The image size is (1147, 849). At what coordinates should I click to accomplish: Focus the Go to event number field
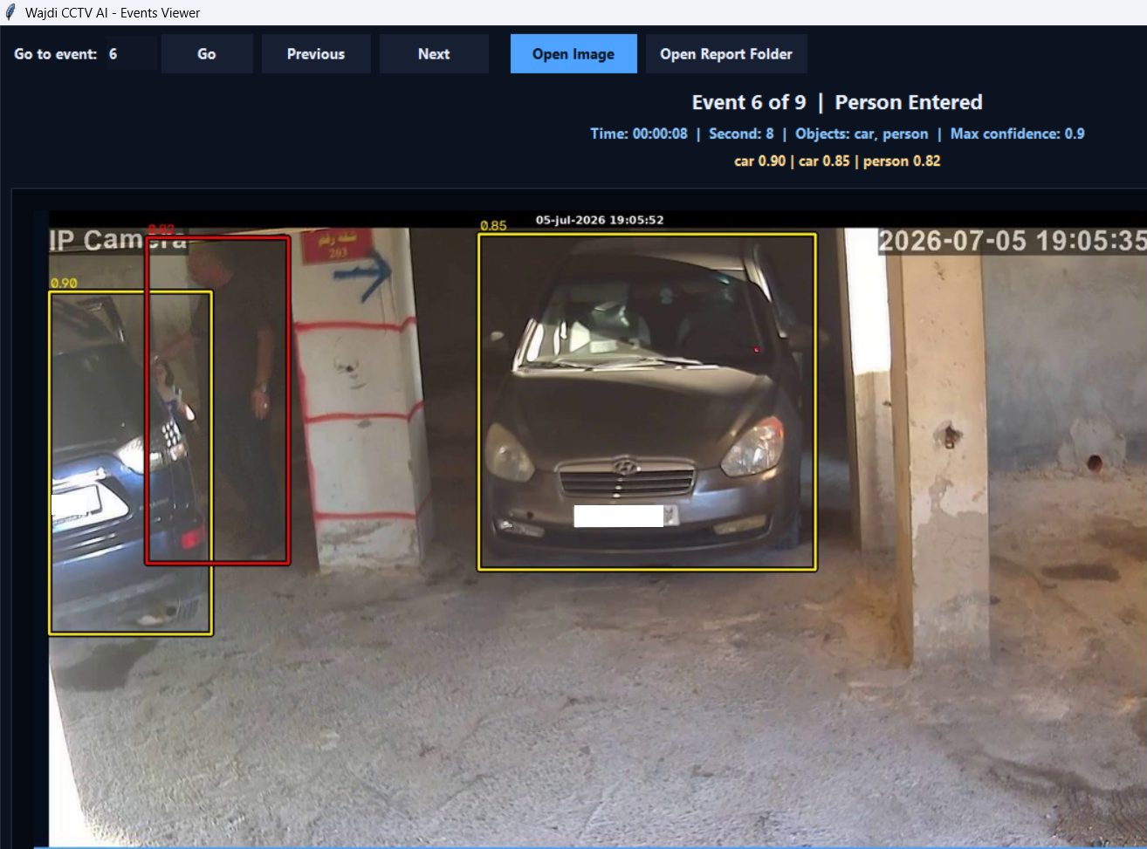[x=132, y=54]
